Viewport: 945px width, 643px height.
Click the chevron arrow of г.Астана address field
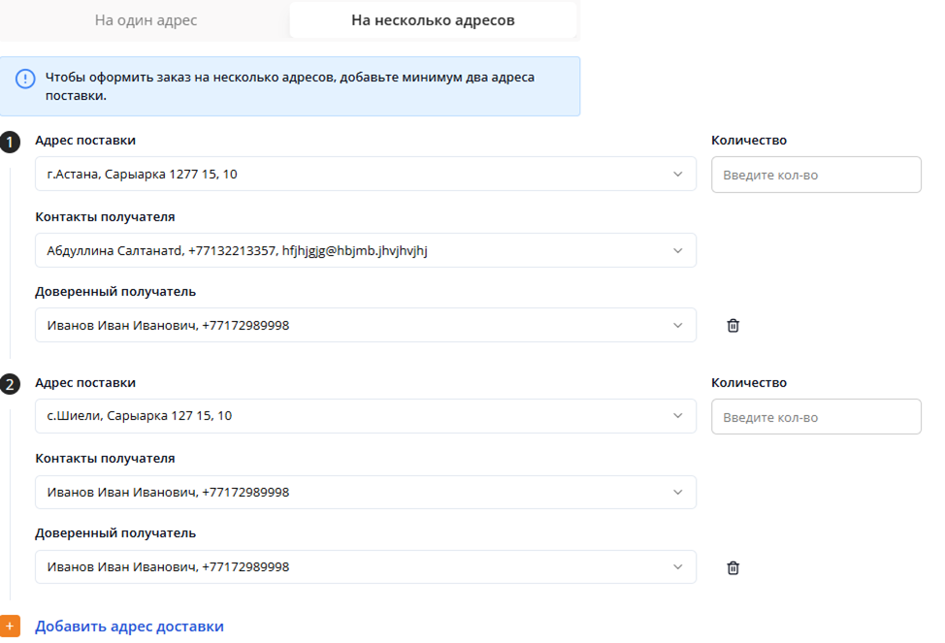click(677, 175)
